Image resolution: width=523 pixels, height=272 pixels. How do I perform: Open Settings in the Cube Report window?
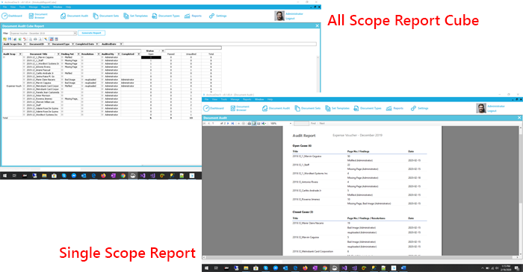tap(218, 16)
